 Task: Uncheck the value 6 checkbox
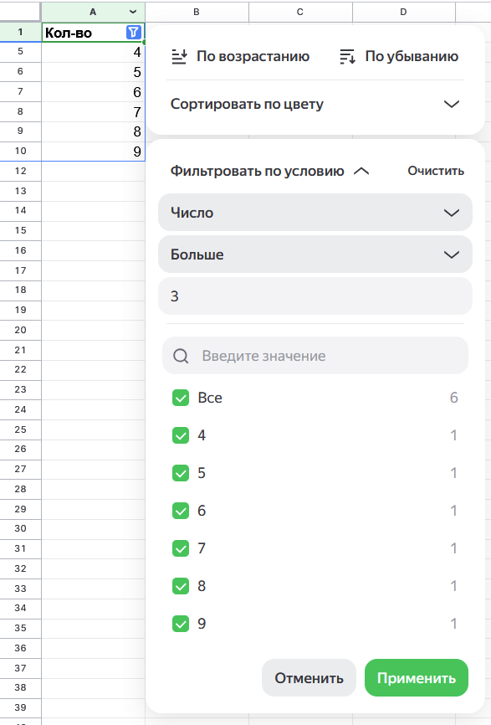click(x=181, y=511)
